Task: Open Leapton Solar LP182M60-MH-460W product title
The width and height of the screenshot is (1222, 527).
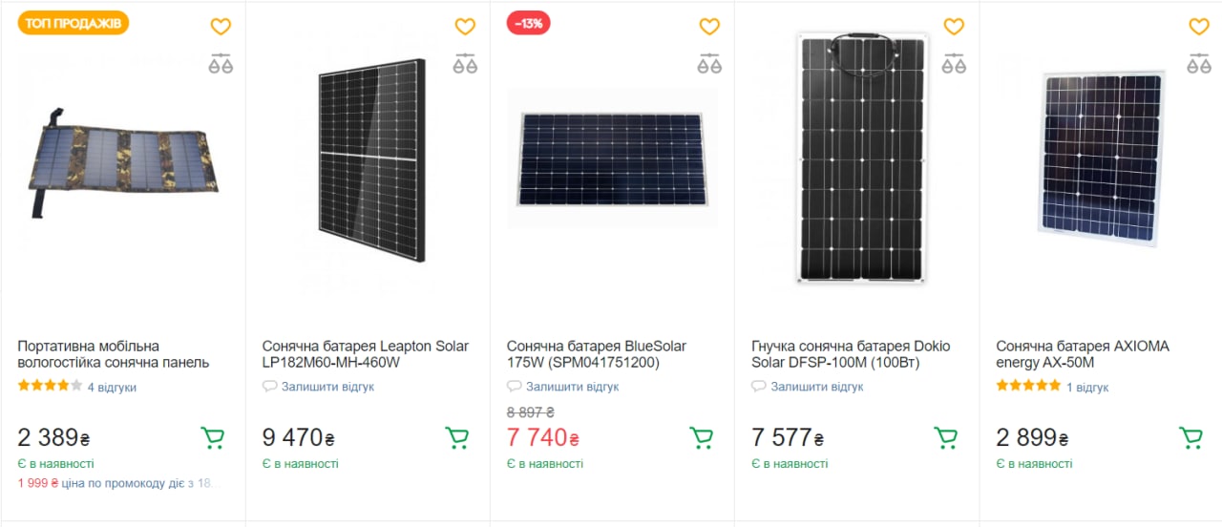Action: point(365,354)
